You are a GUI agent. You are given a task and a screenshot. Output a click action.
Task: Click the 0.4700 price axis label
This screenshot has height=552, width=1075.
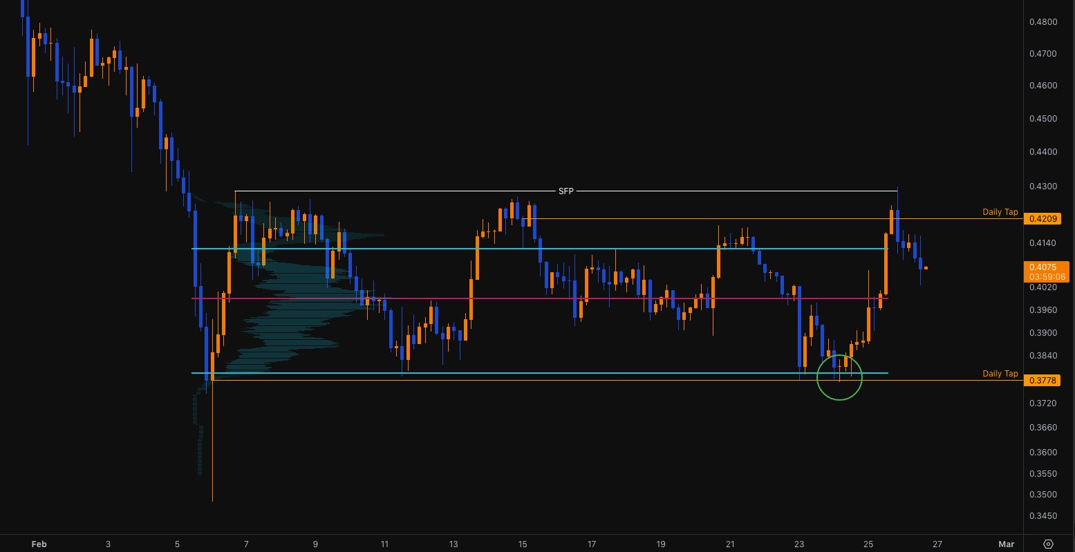click(x=1043, y=53)
